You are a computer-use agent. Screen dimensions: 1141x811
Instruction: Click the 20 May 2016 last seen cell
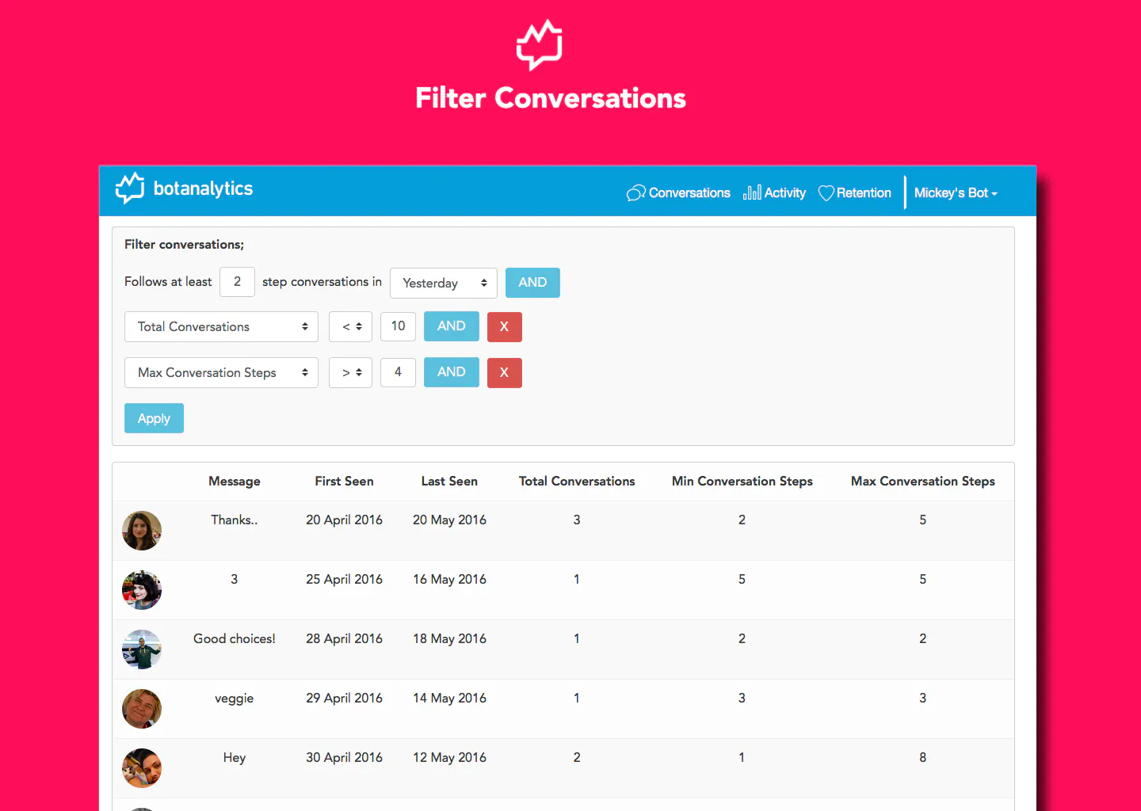449,520
